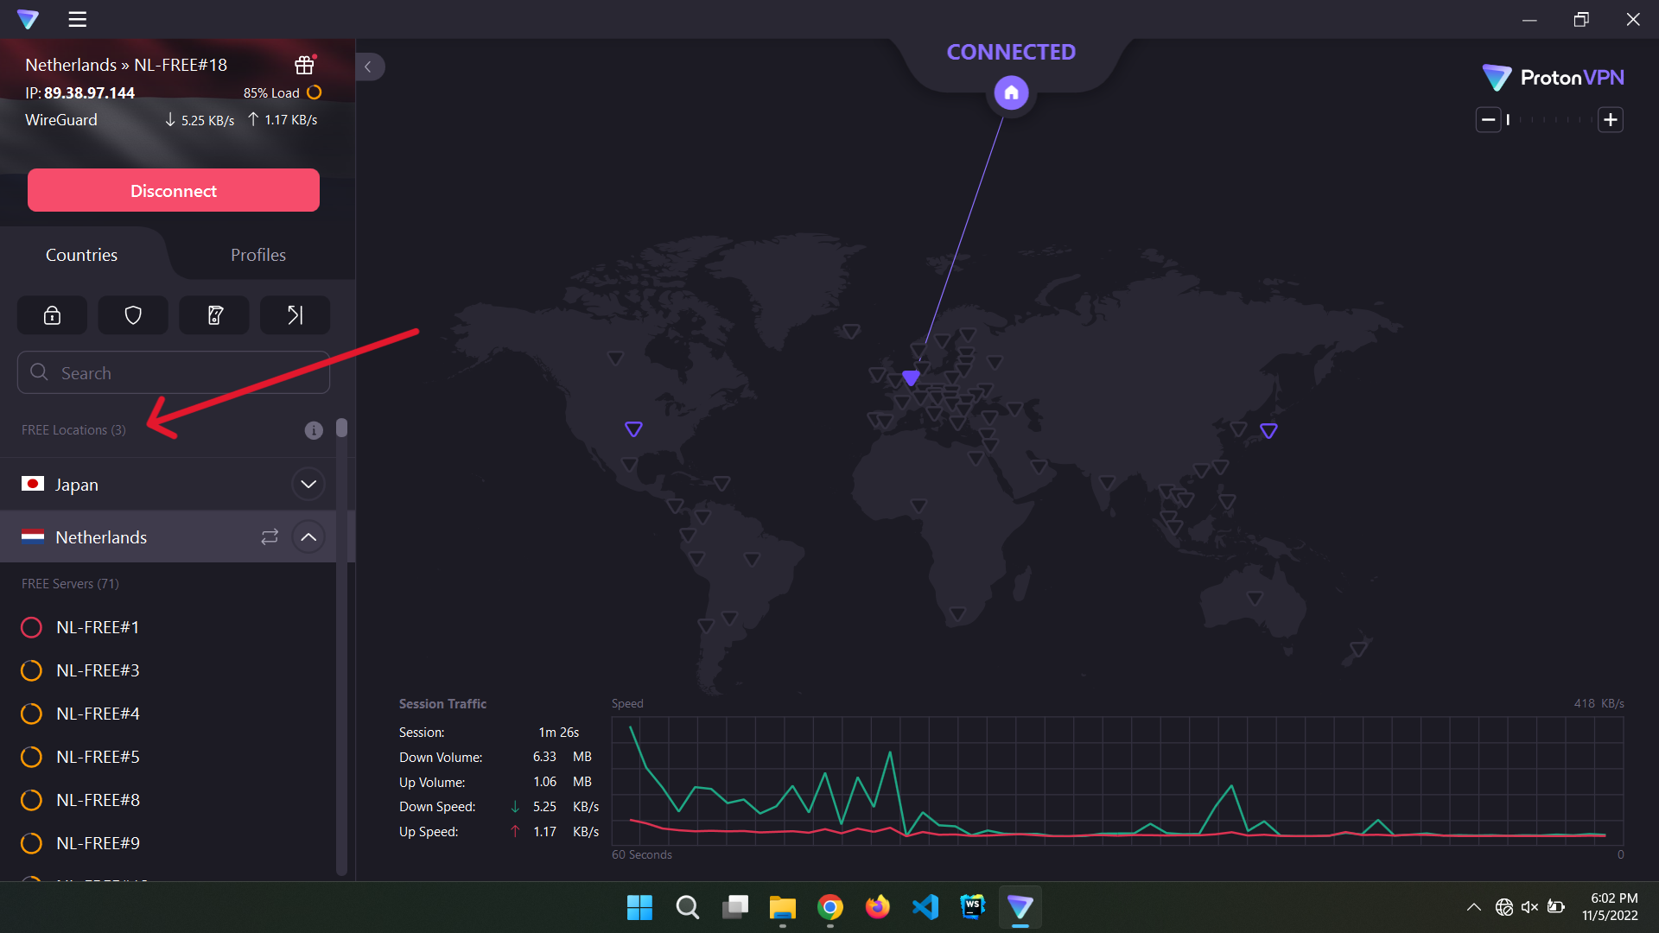The width and height of the screenshot is (1659, 933).
Task: Expand the Japan server list
Action: (308, 484)
